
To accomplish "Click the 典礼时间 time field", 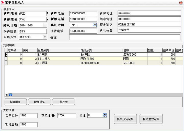I will click(x=82, y=25).
